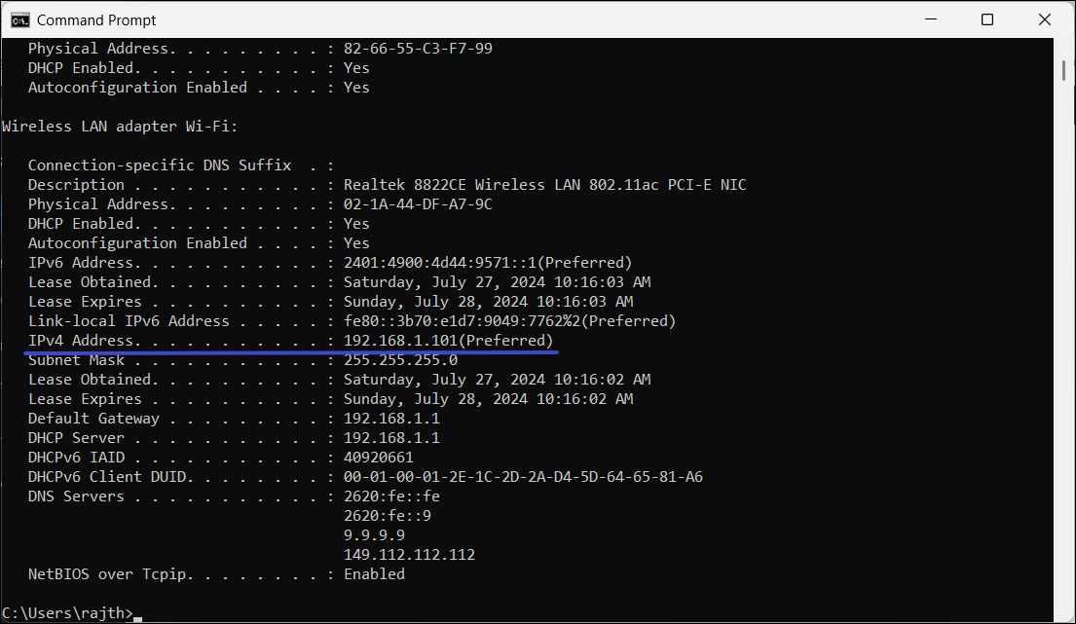Screen dimensions: 1076x624
Task: Click the "Command Prompt" title text
Action: 95,19
